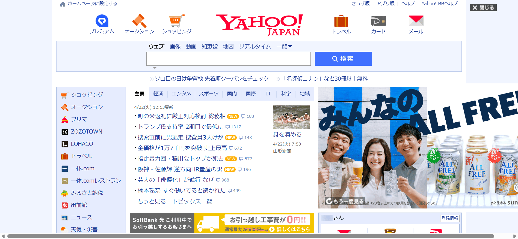Open the Yahoo! BBヘルプ link
518x239 pixels.
pyautogui.click(x=439, y=4)
